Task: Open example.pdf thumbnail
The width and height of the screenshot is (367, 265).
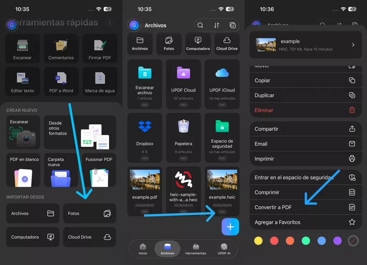Action: [x=145, y=179]
